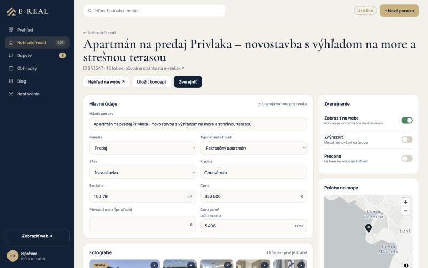
Task: Click the Obhliadky calendar icon
Action: click(11, 69)
